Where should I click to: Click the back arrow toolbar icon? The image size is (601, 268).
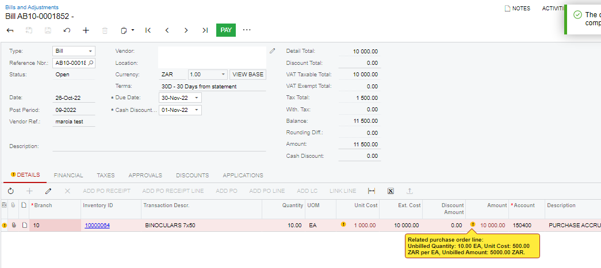pyautogui.click(x=10, y=30)
